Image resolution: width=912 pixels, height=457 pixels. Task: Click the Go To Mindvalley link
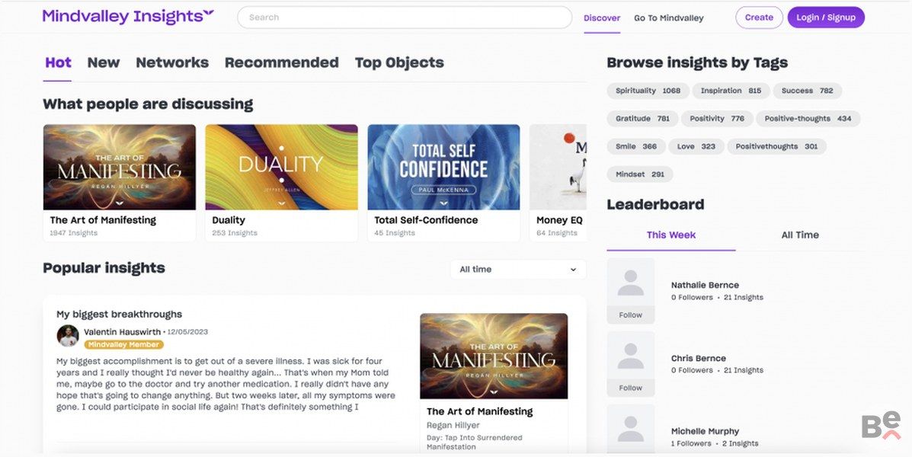coord(669,18)
